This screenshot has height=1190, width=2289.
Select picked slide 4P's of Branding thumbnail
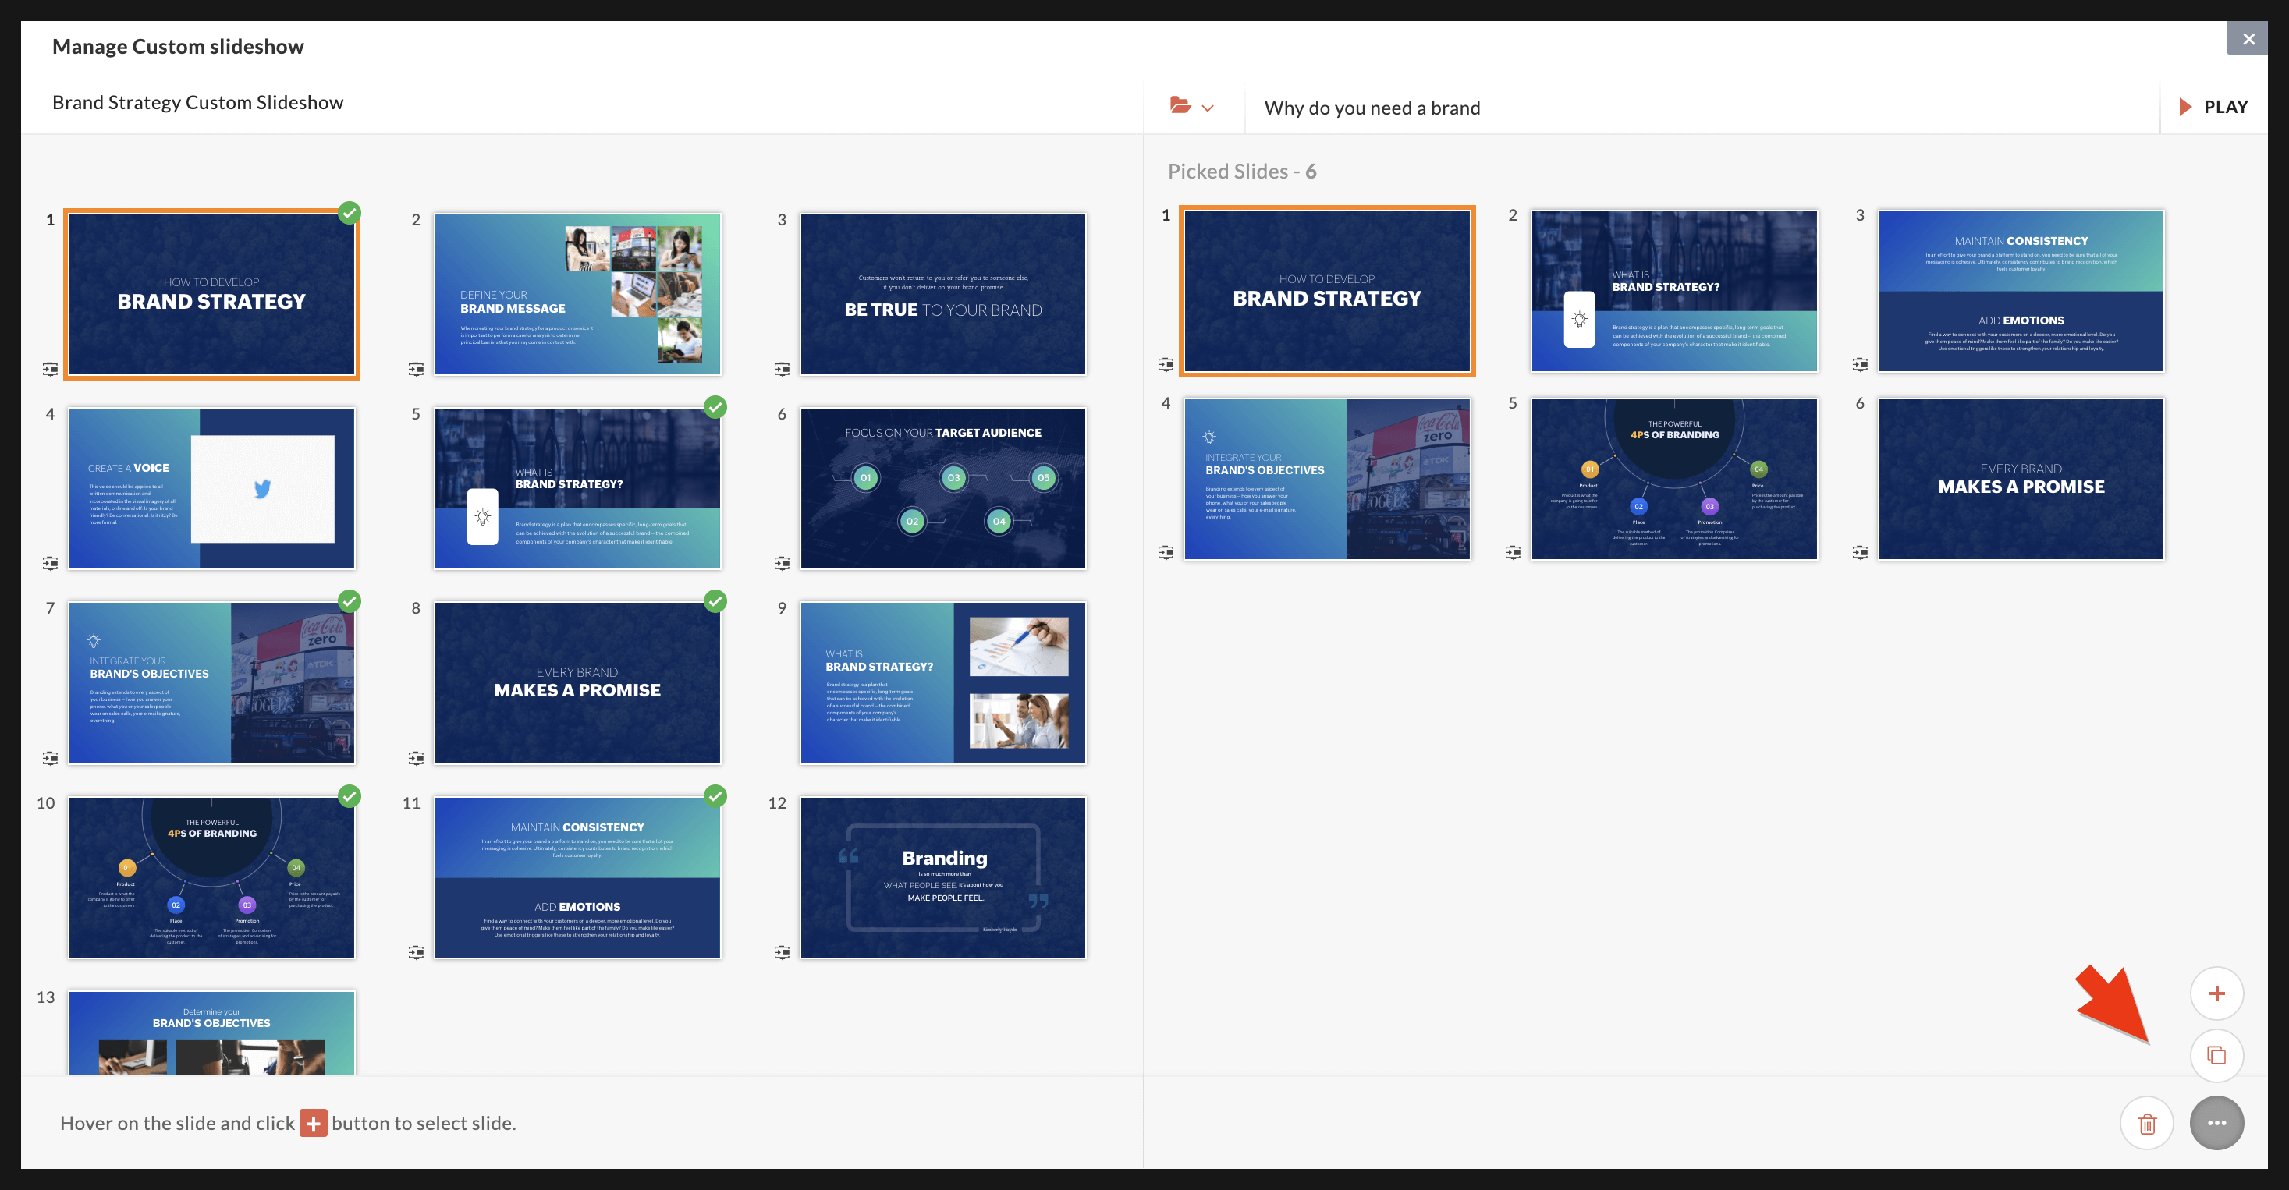point(1674,479)
